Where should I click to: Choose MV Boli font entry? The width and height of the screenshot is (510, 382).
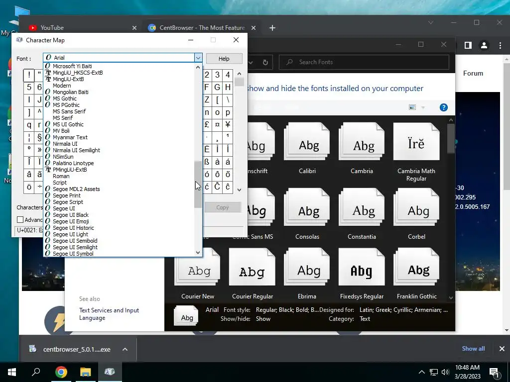(61, 131)
